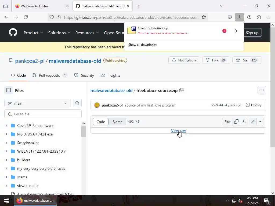Download raw file icon button
The image size is (275, 206).
click(244, 122)
